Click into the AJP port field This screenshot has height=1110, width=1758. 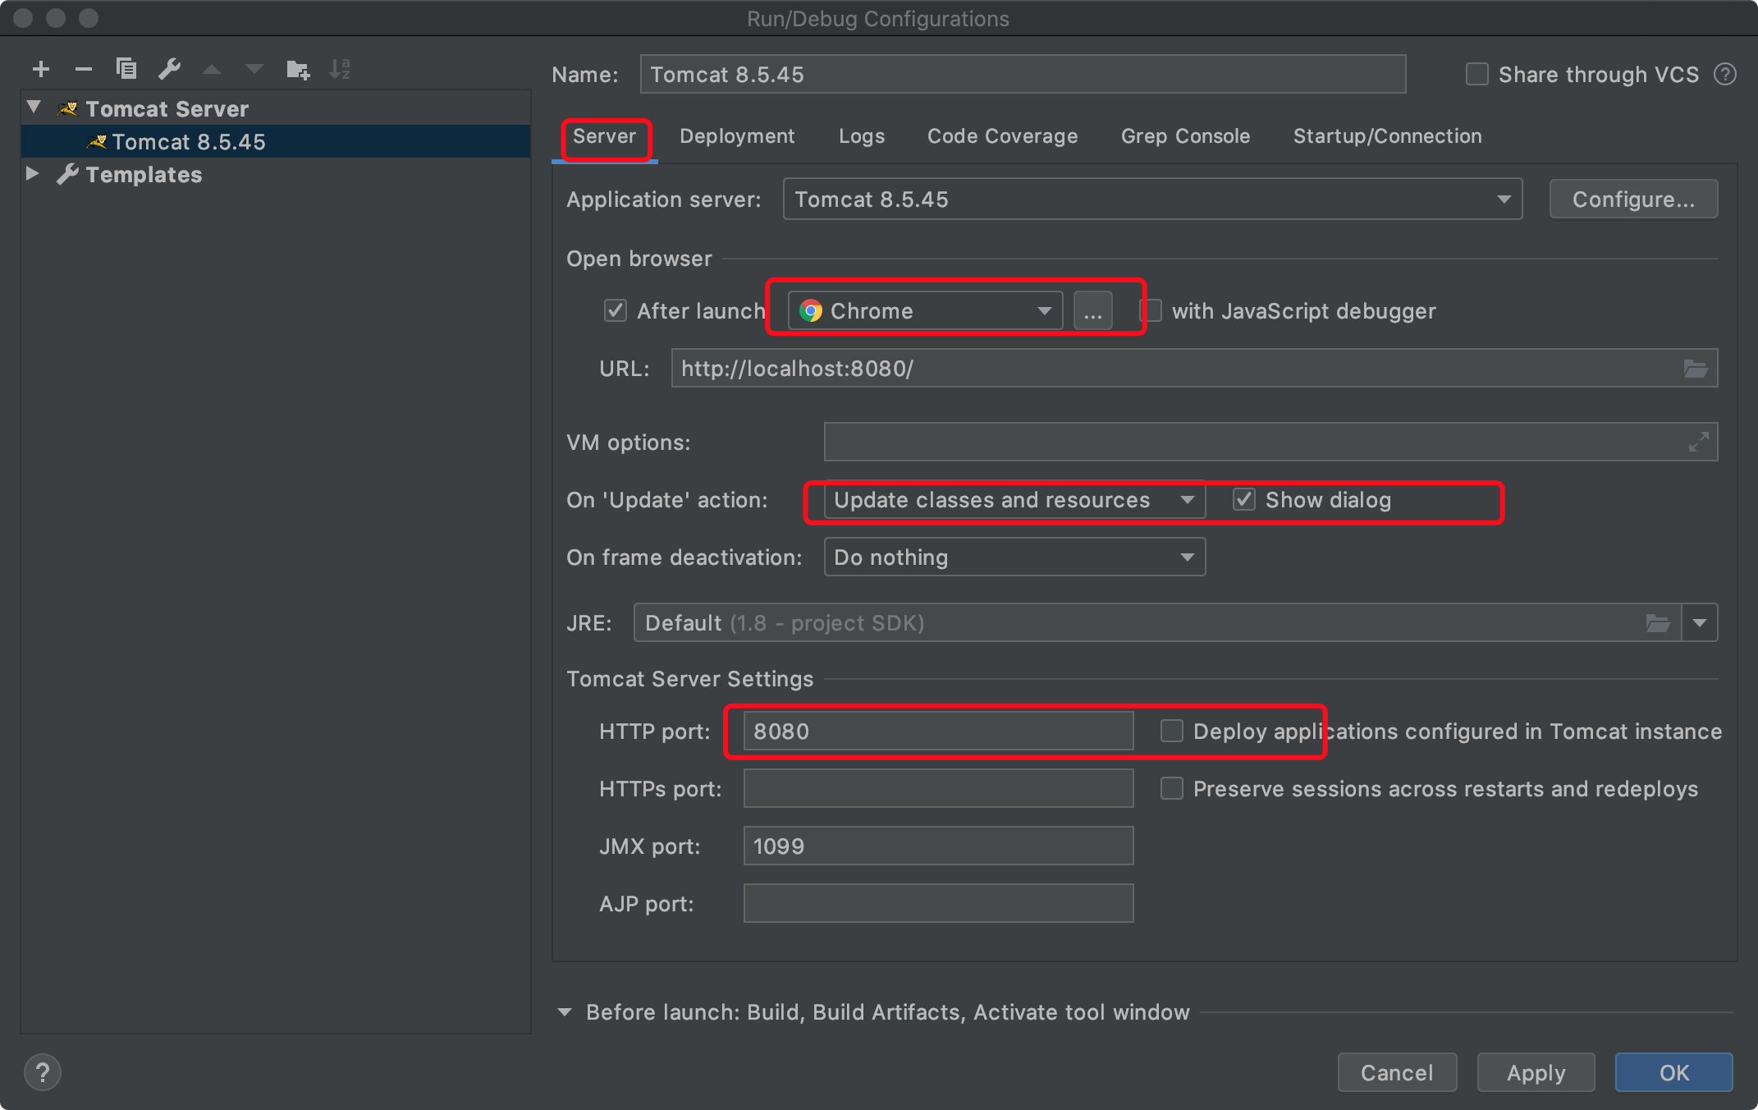(x=938, y=903)
